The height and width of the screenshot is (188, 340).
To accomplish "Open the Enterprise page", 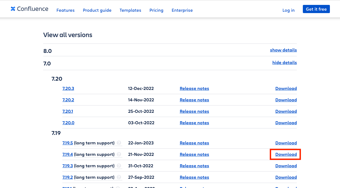I will 182,10.
